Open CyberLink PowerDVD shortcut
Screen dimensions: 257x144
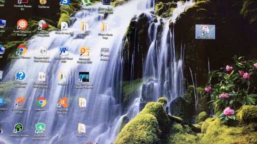coord(43,28)
